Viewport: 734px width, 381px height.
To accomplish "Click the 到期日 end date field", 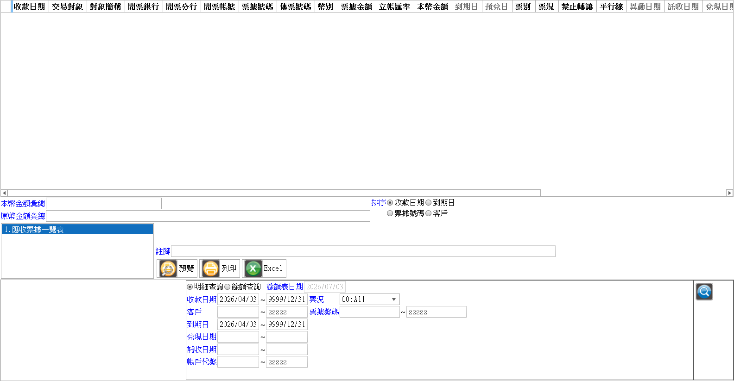I will 287,325.
